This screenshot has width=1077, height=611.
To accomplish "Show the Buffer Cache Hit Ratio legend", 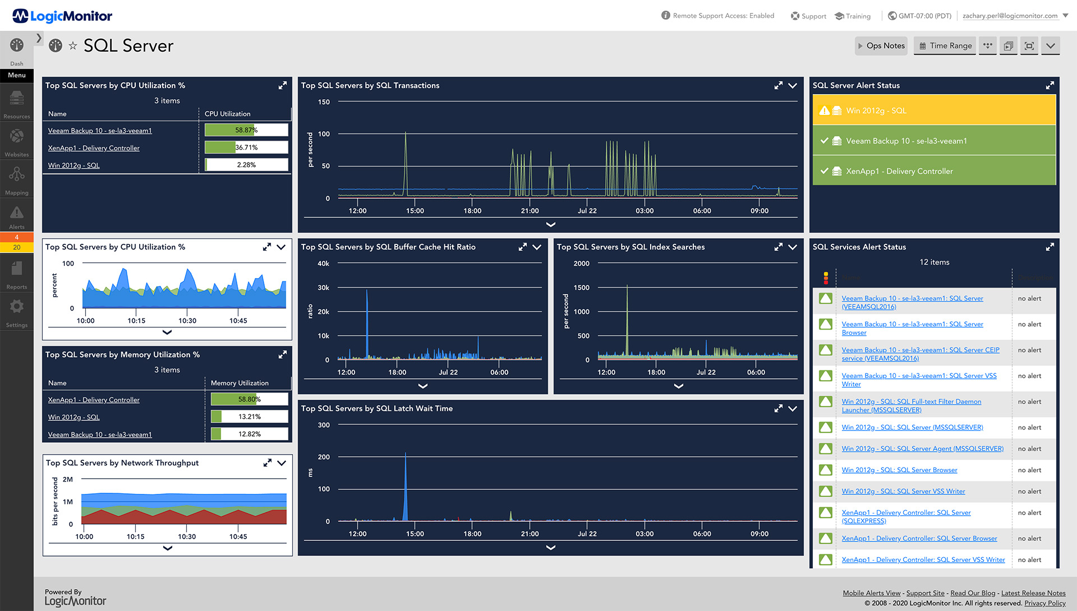I will click(x=423, y=386).
